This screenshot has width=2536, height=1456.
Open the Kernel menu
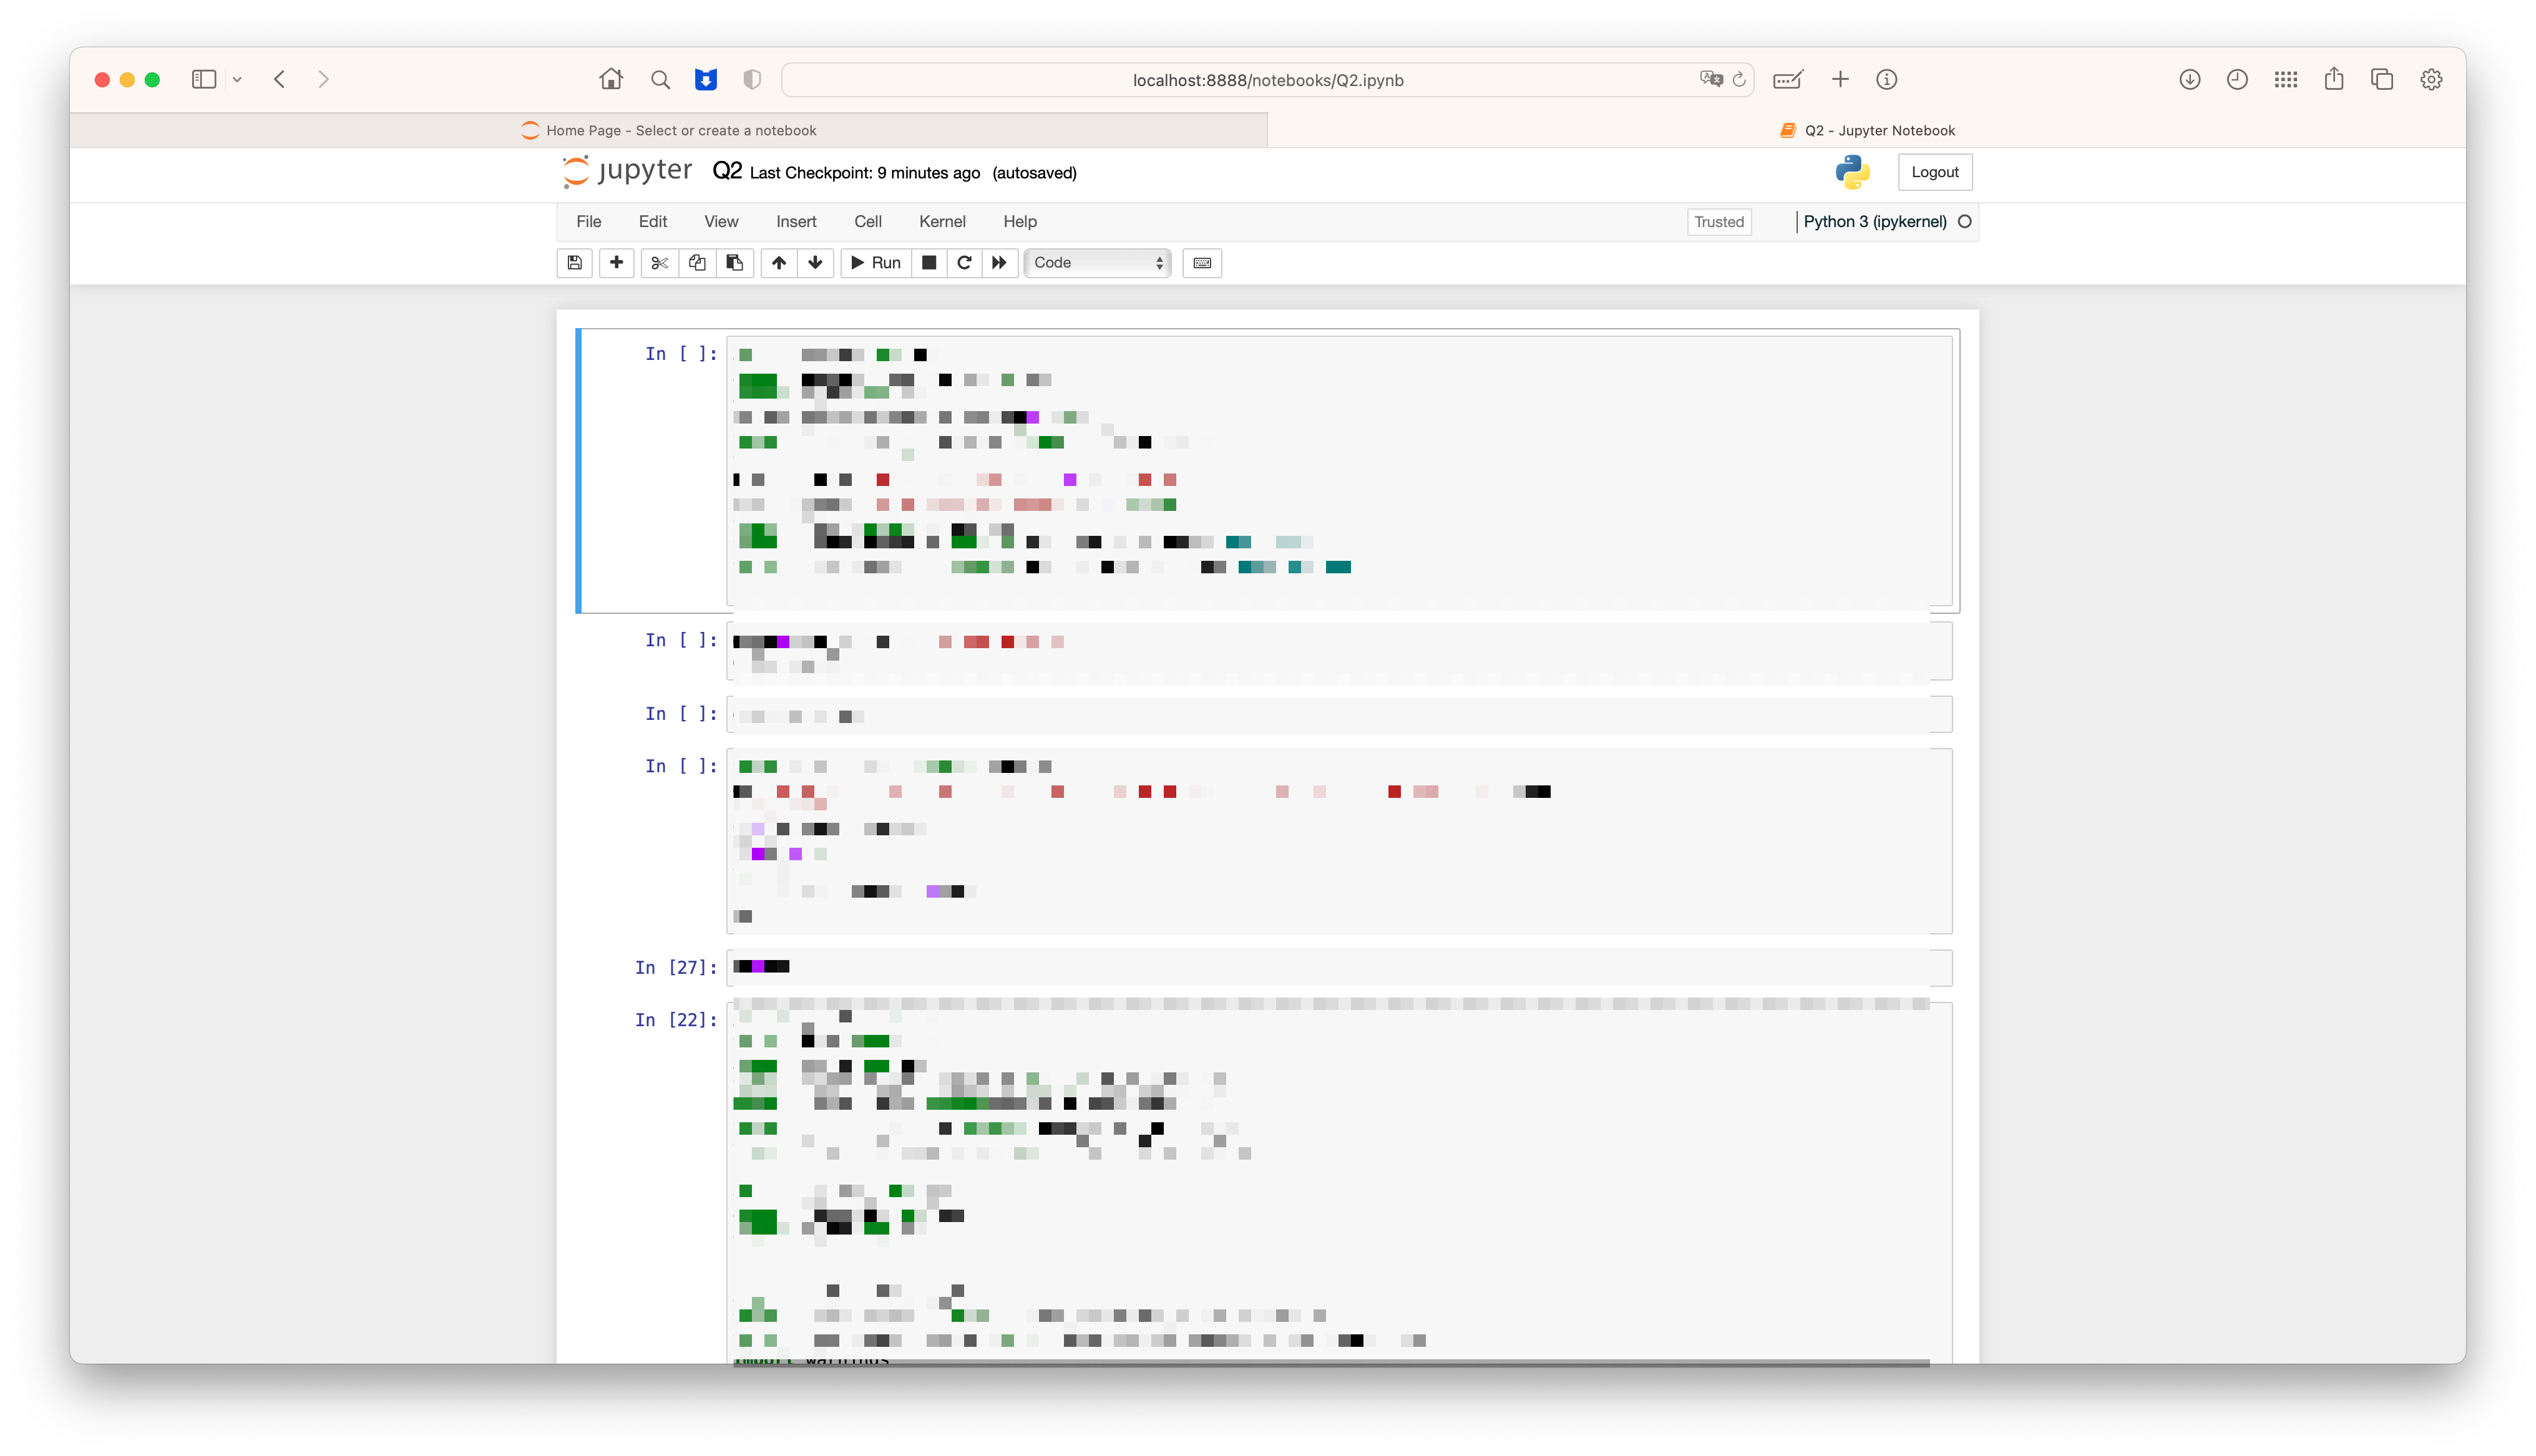(x=942, y=221)
